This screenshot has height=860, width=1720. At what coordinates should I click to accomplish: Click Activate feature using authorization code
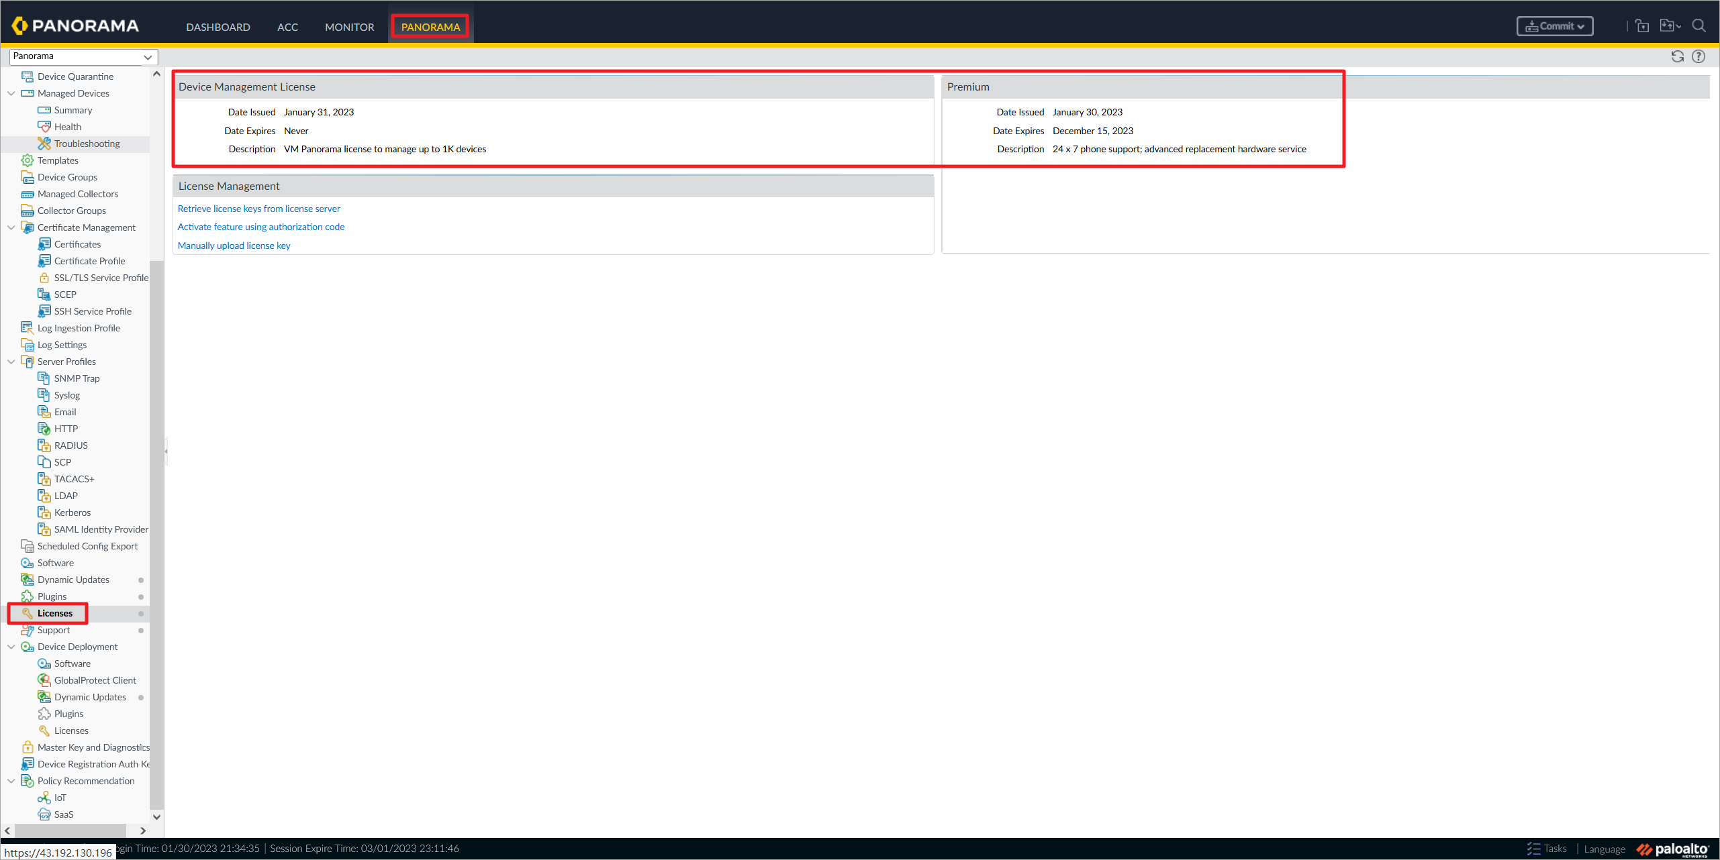click(x=261, y=227)
